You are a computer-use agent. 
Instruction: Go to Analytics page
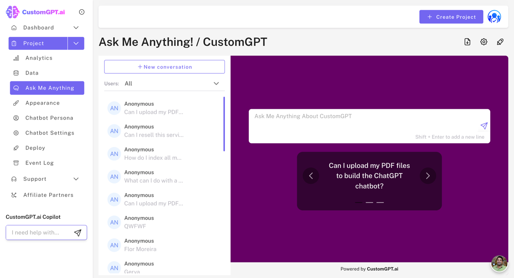[x=39, y=58]
